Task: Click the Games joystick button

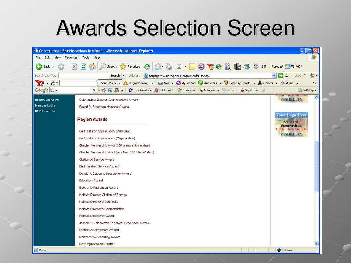Action: point(265,83)
